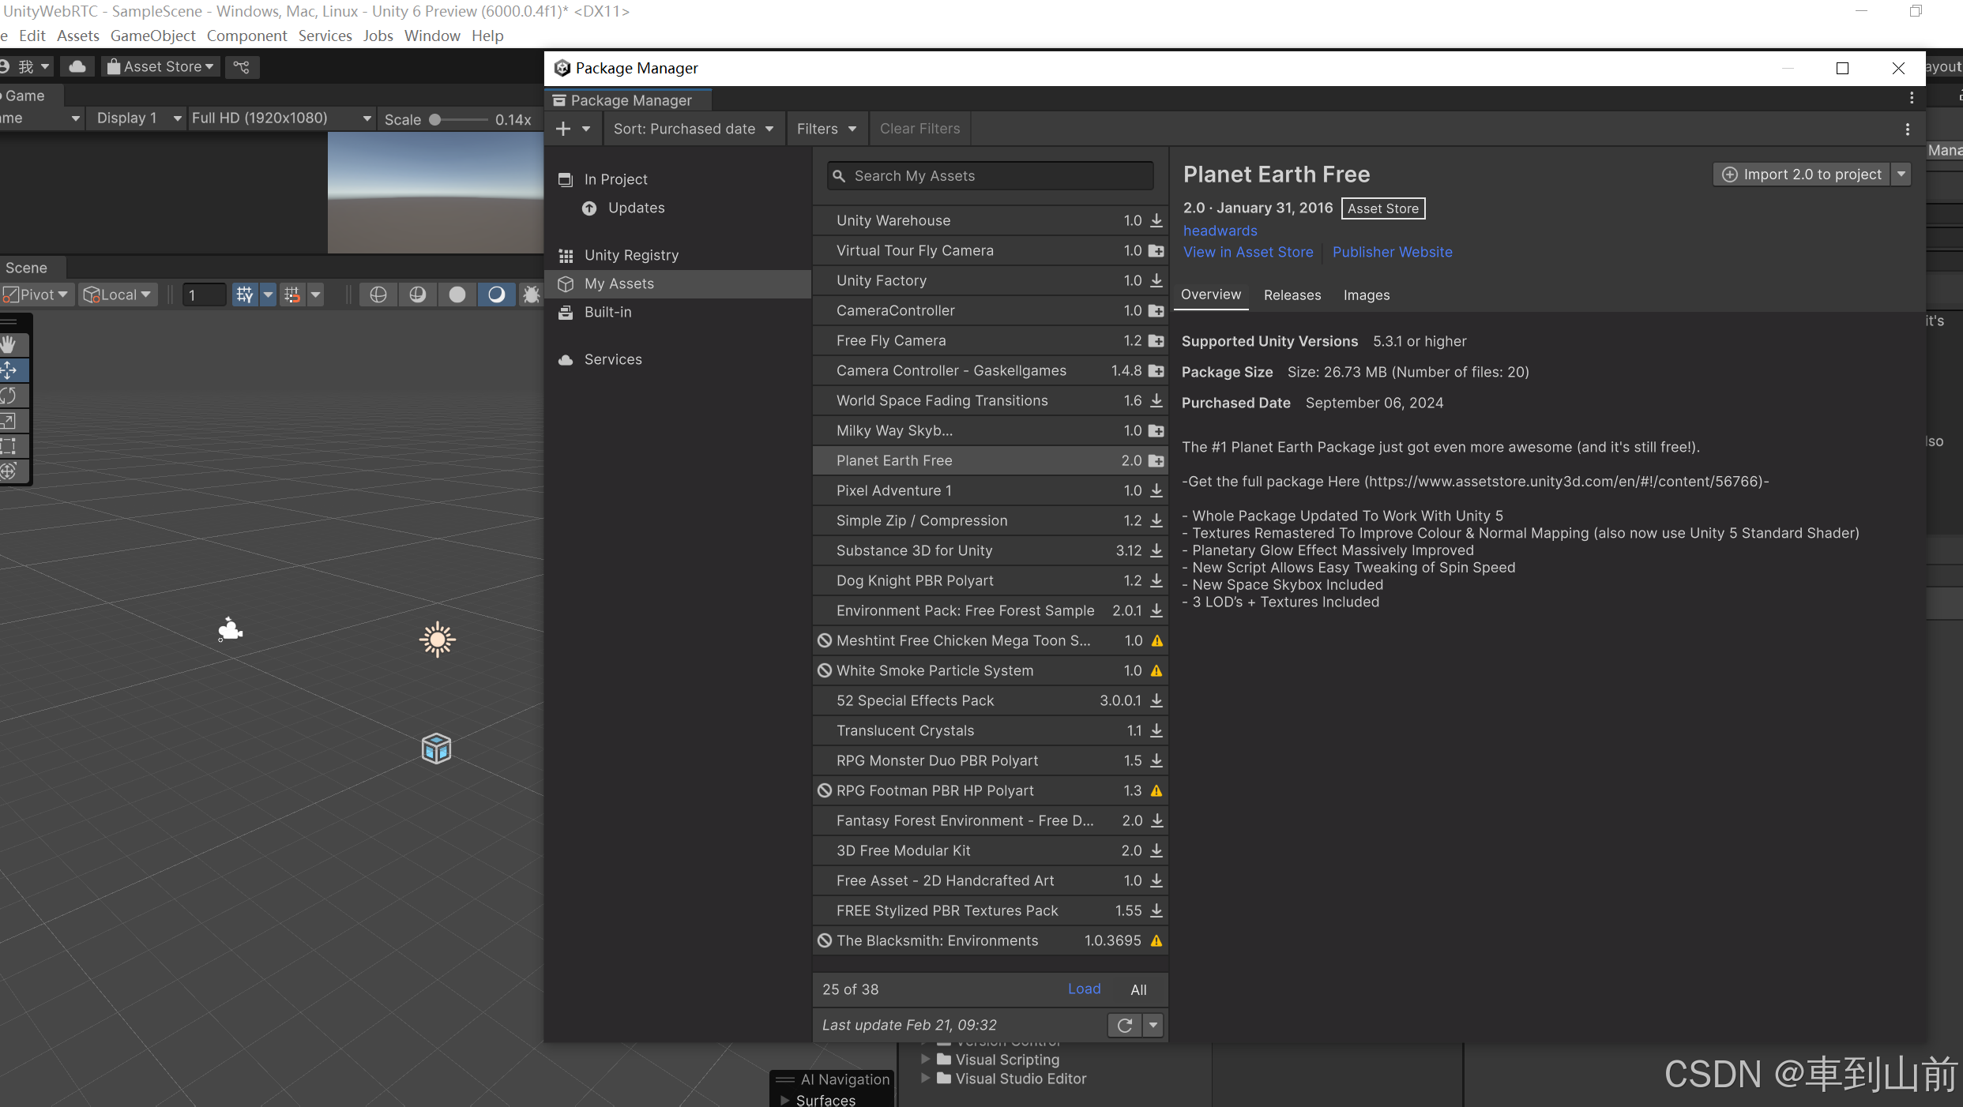Open the Version Control branch icon
Image resolution: width=1963 pixels, height=1107 pixels.
[x=242, y=67]
